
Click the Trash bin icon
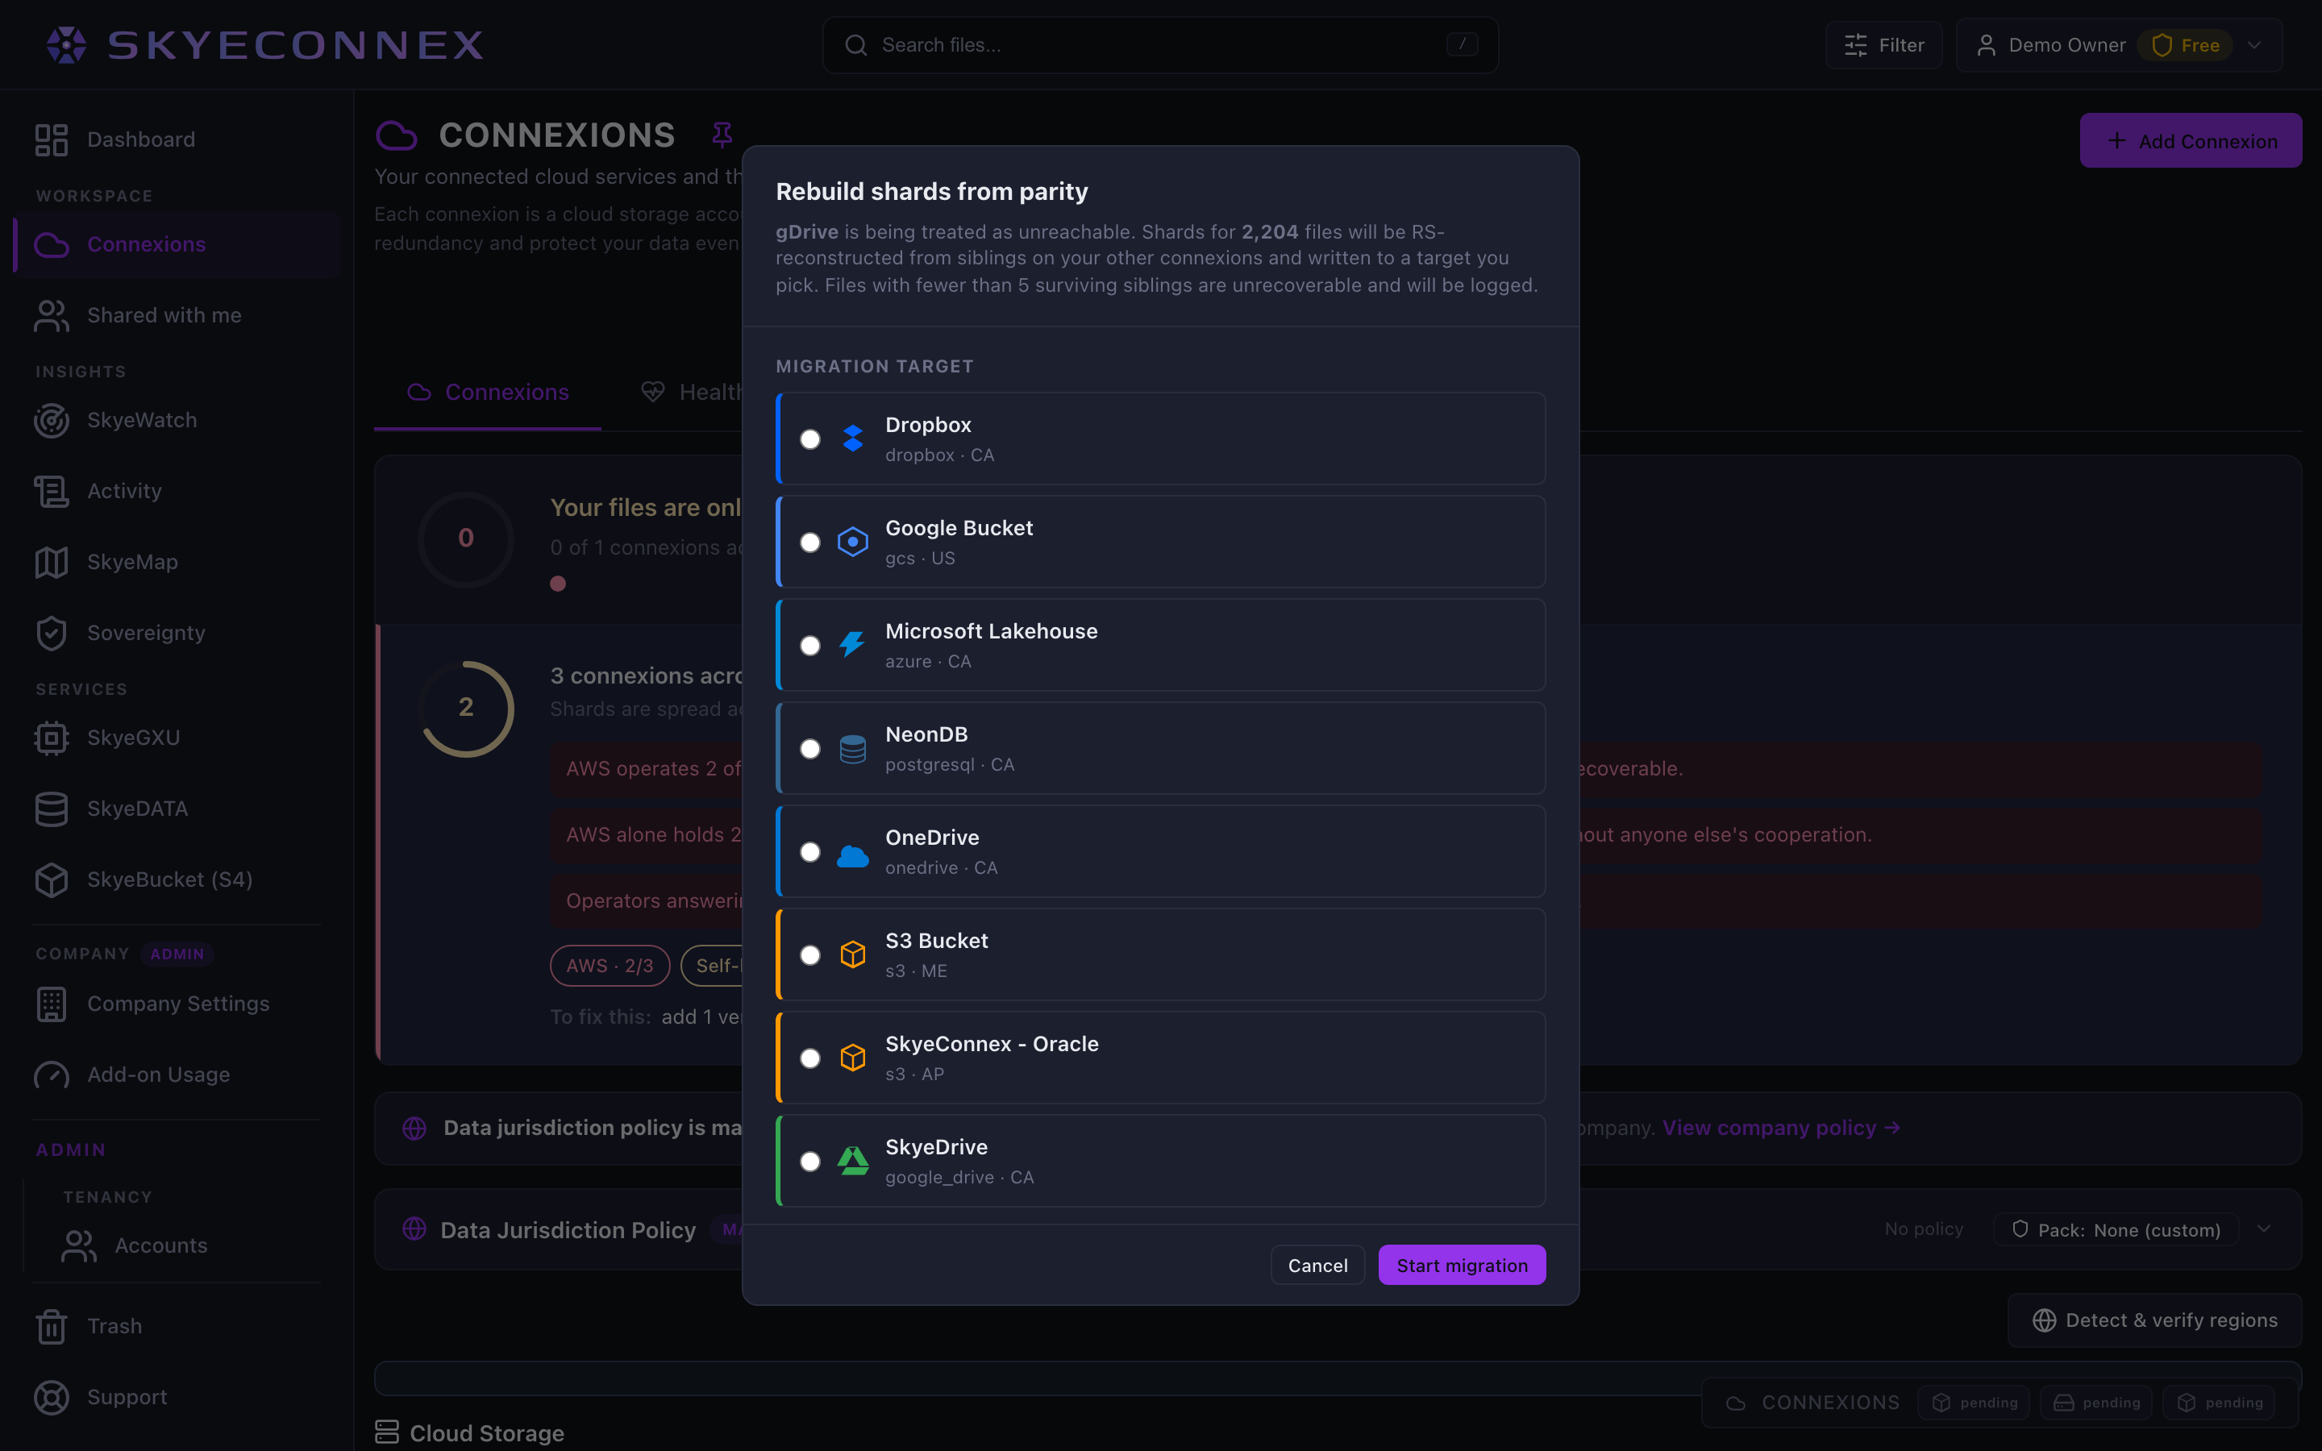52,1326
